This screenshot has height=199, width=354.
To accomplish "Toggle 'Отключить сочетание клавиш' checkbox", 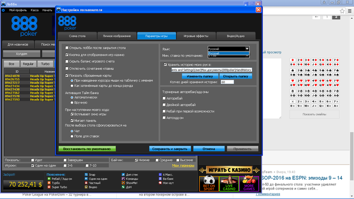I will [67, 68].
